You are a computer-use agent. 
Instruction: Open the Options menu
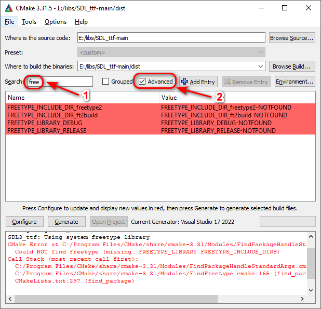56,22
